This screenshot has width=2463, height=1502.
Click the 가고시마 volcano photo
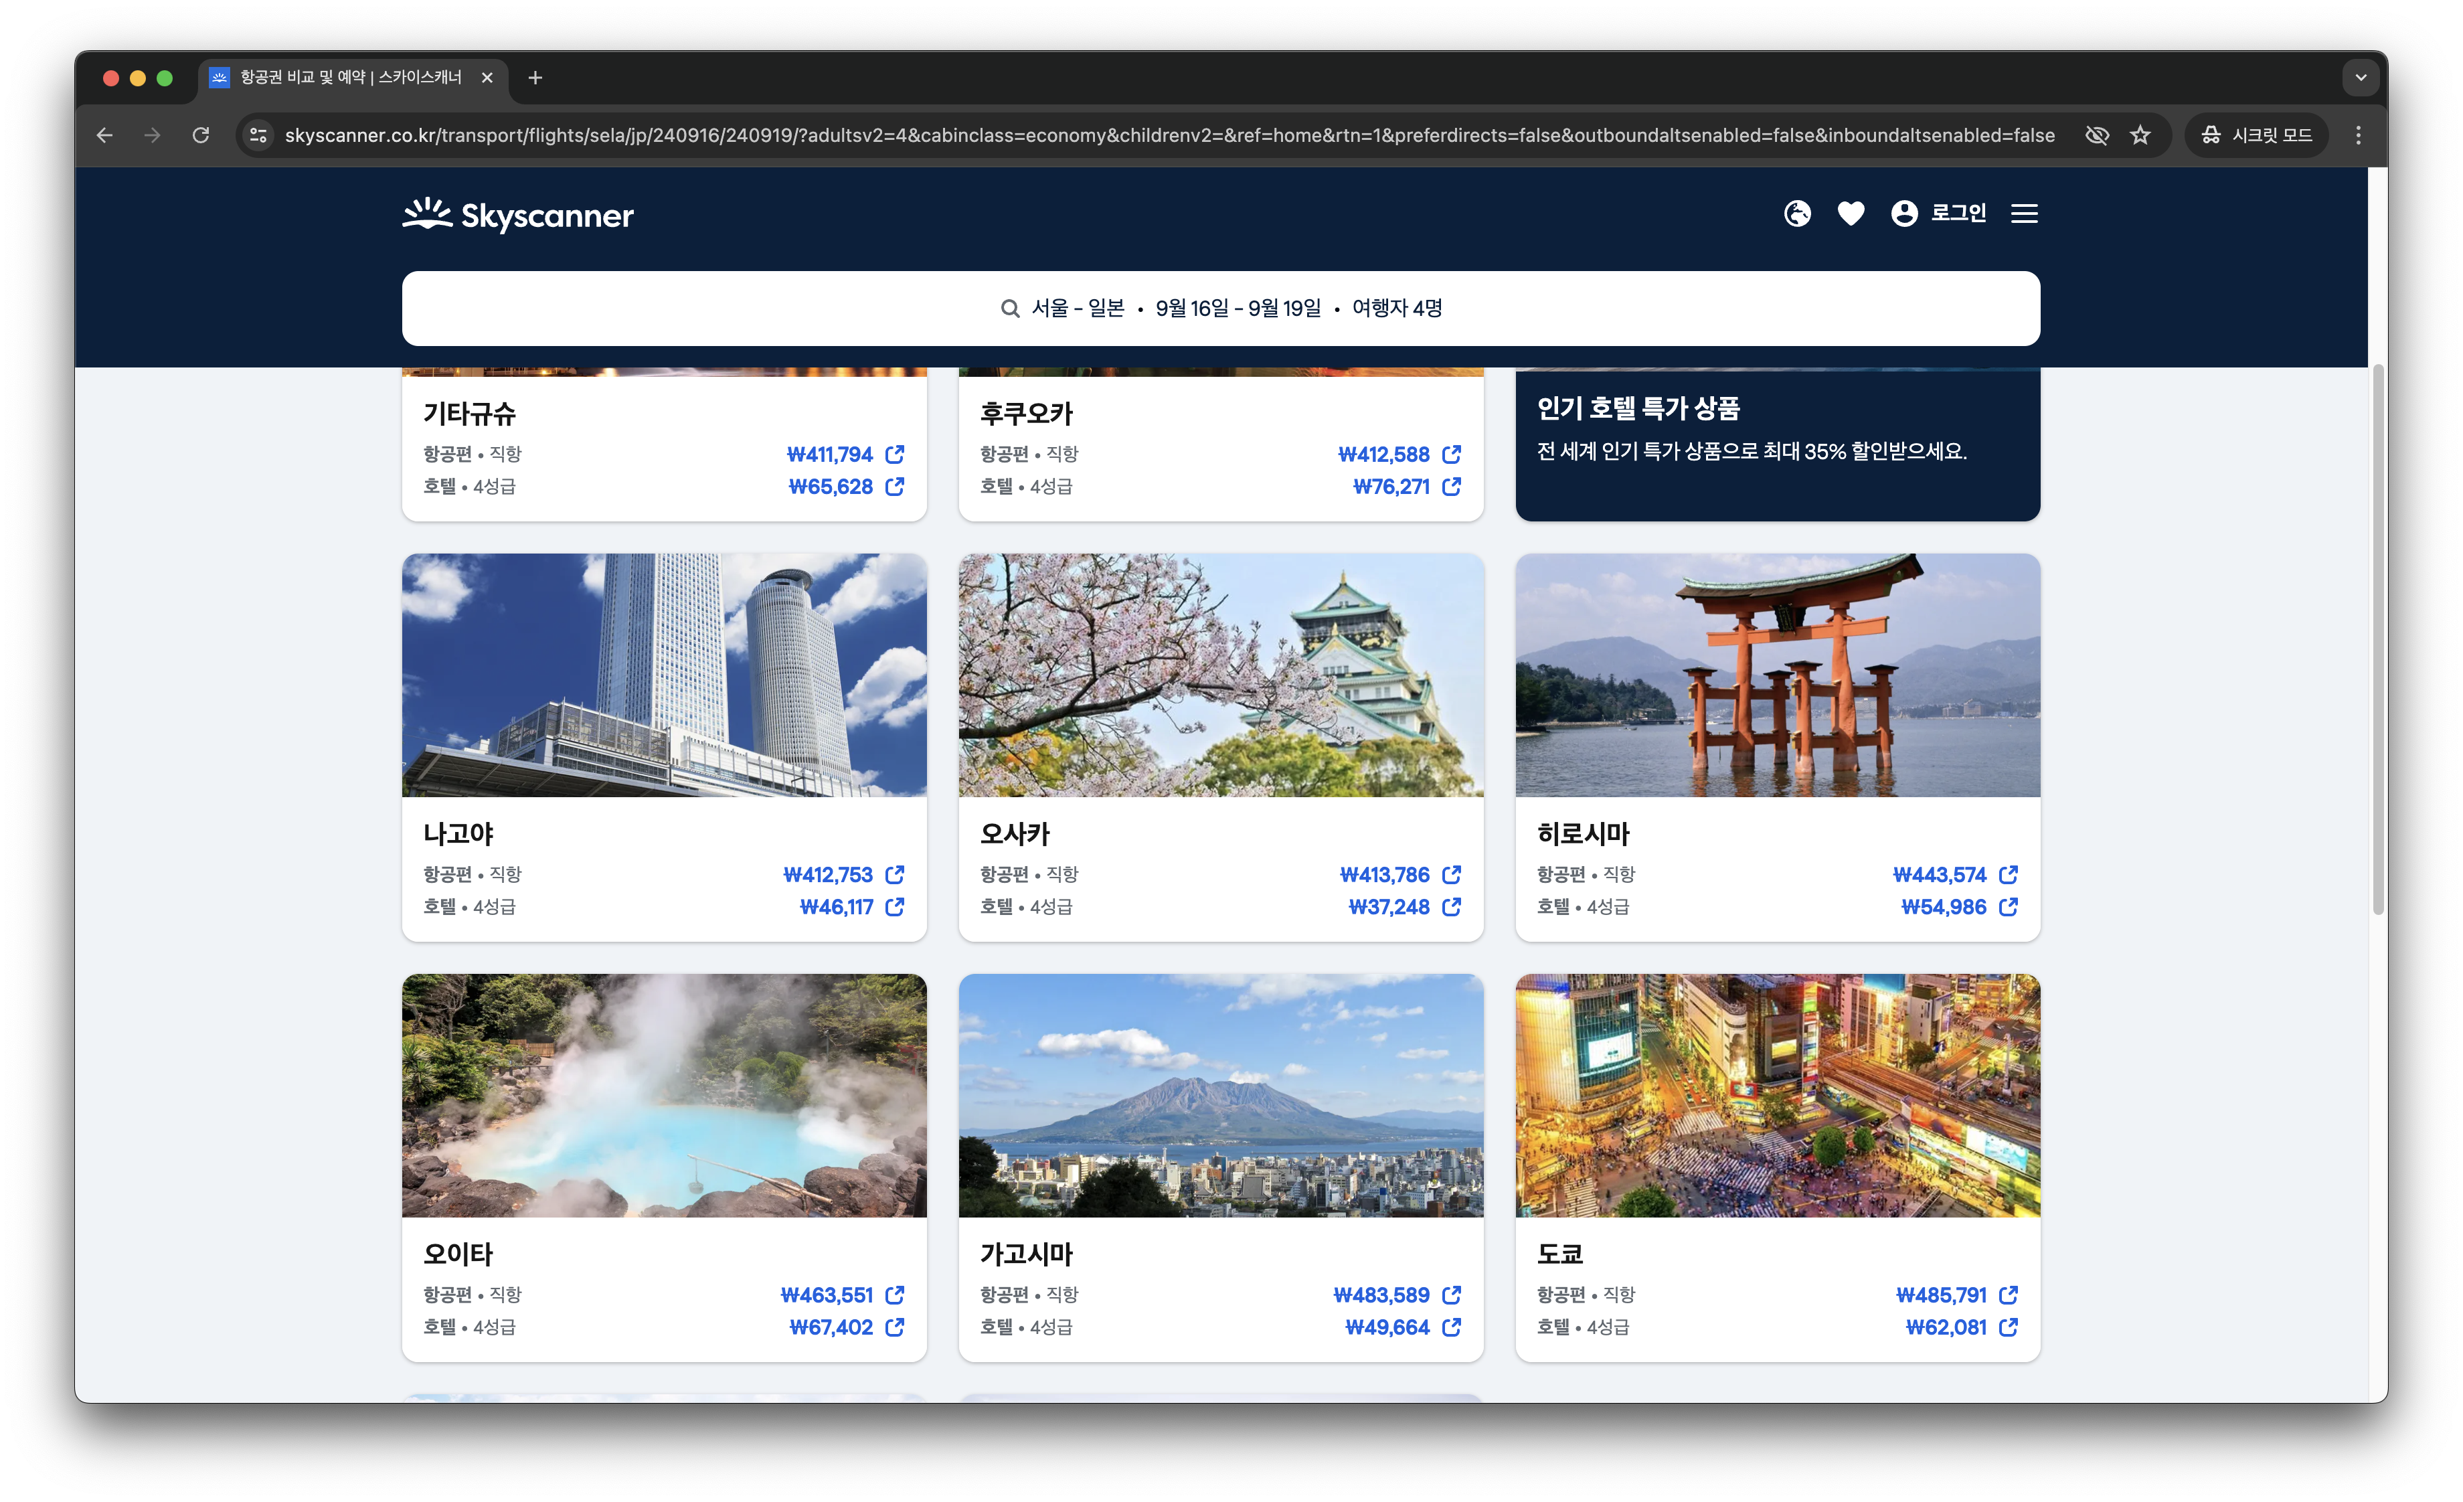pyautogui.click(x=1221, y=1095)
